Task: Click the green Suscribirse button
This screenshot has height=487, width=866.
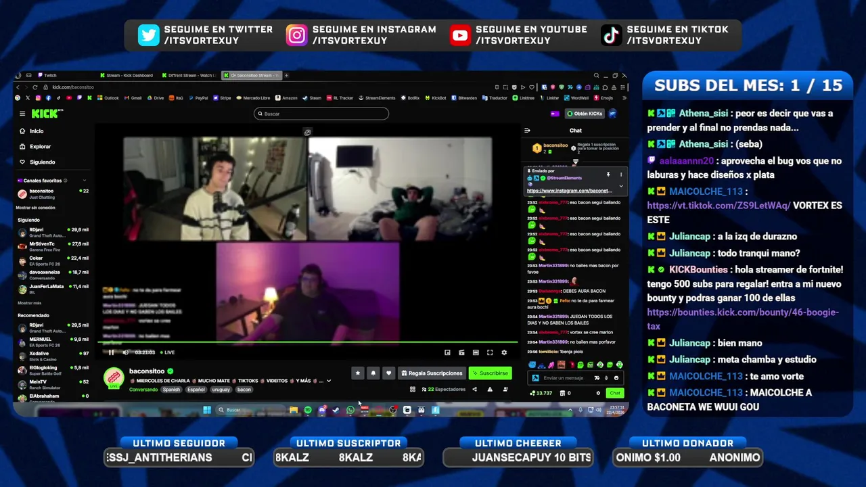Action: pyautogui.click(x=490, y=373)
